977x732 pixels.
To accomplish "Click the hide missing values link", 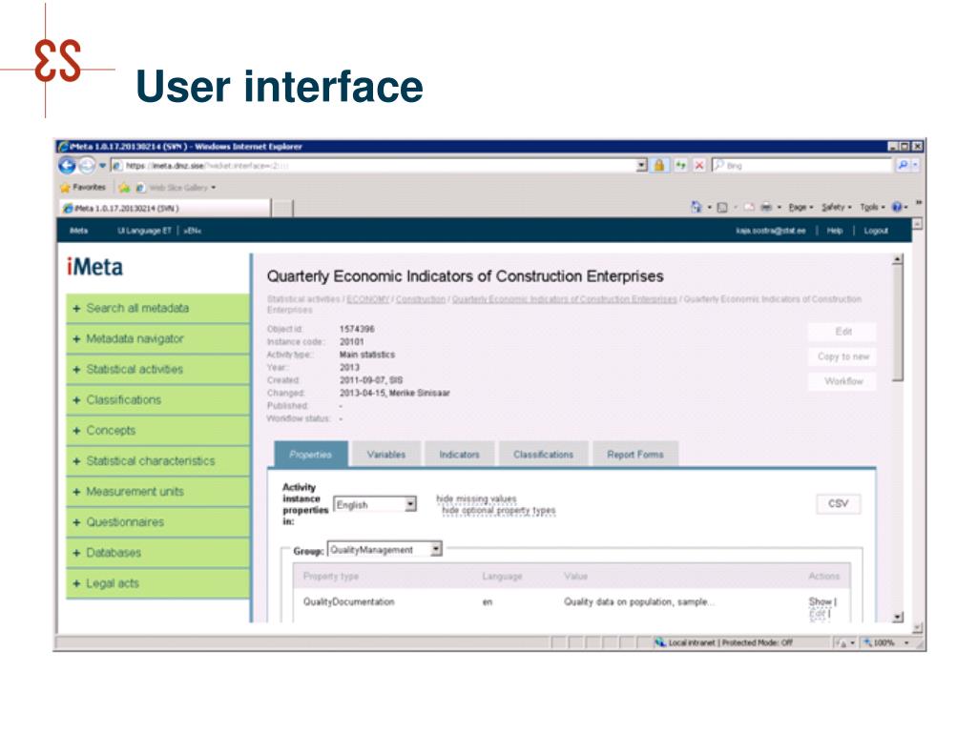I will point(476,498).
